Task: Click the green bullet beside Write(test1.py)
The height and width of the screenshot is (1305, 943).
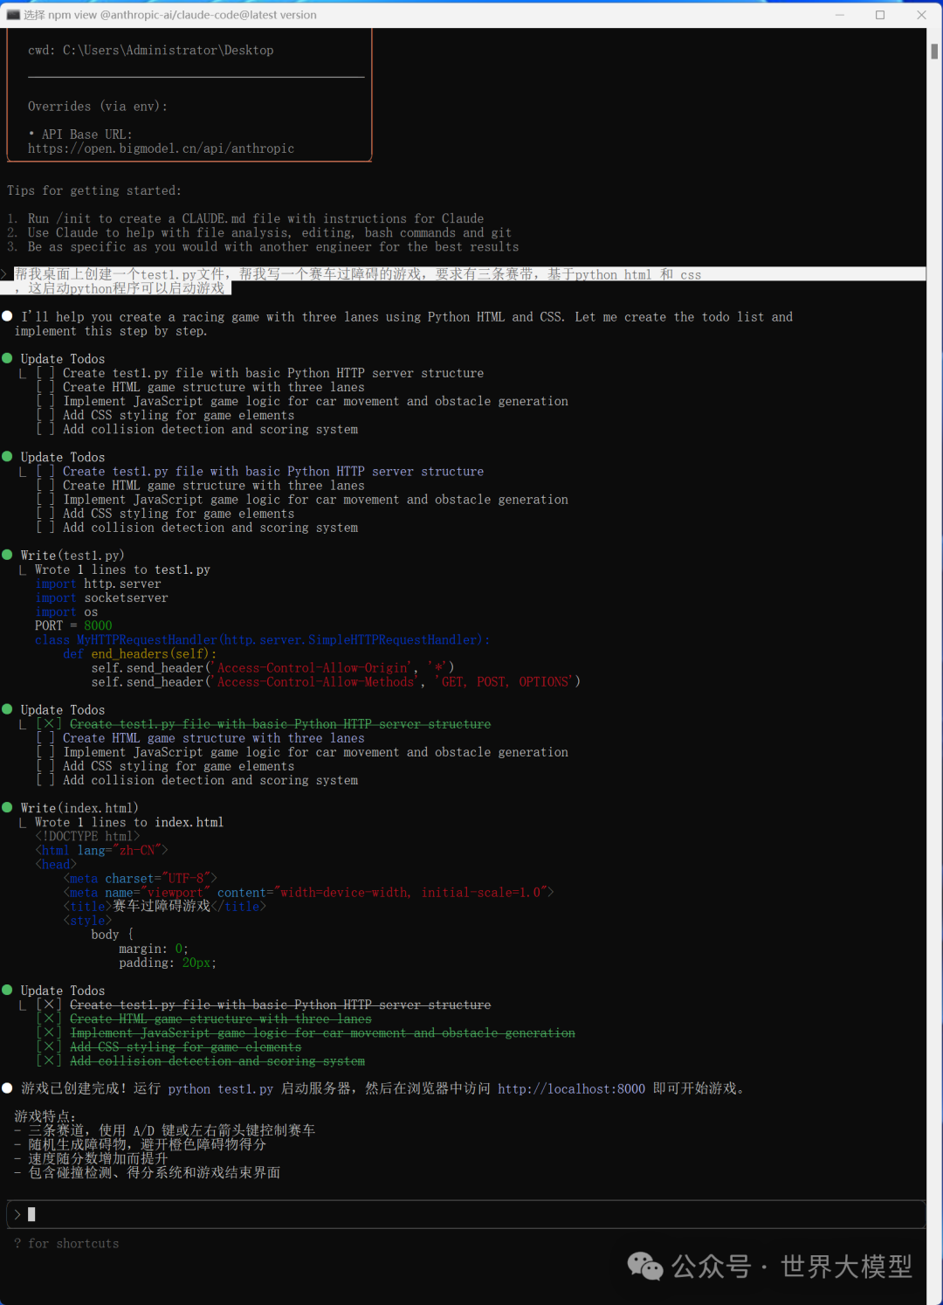Action: click(x=7, y=556)
